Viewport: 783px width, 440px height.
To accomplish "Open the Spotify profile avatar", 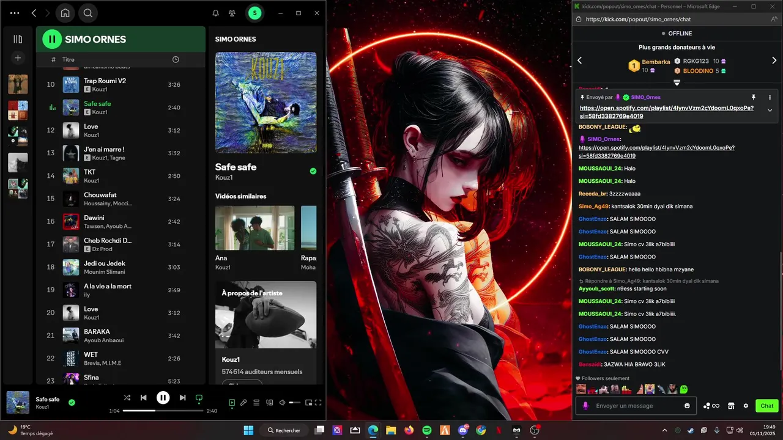I will pyautogui.click(x=255, y=13).
